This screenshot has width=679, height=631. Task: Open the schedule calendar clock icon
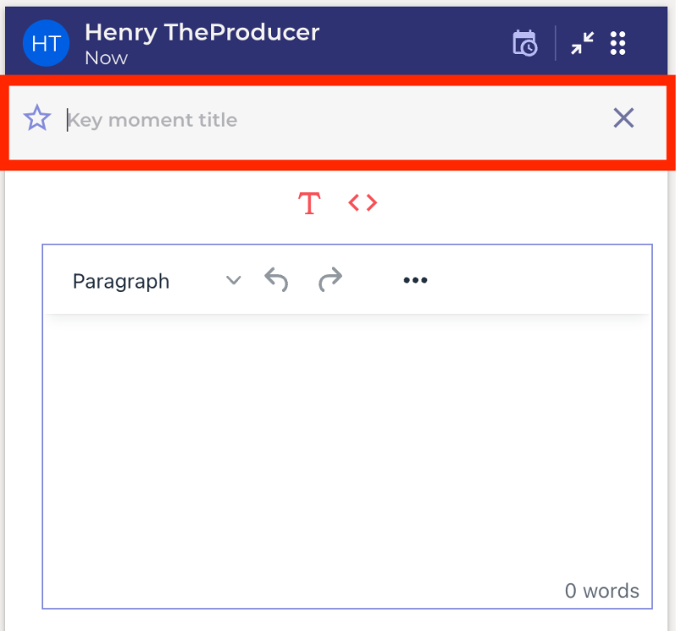click(524, 43)
